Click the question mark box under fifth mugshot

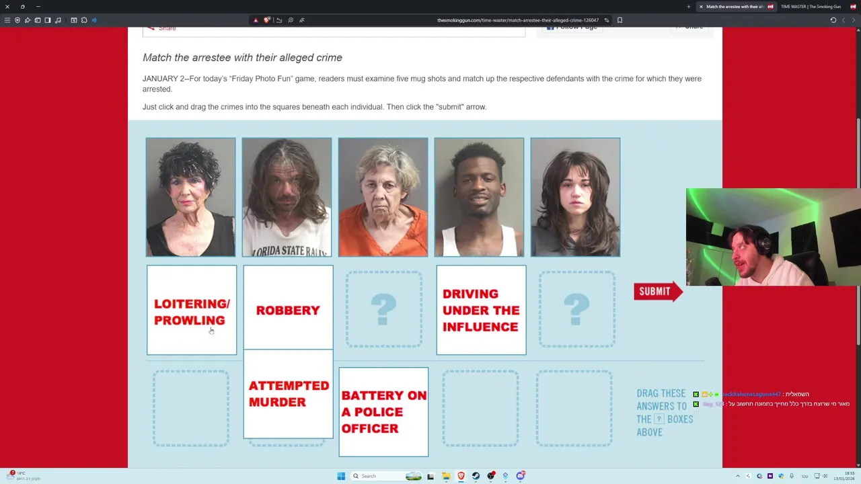click(x=576, y=310)
